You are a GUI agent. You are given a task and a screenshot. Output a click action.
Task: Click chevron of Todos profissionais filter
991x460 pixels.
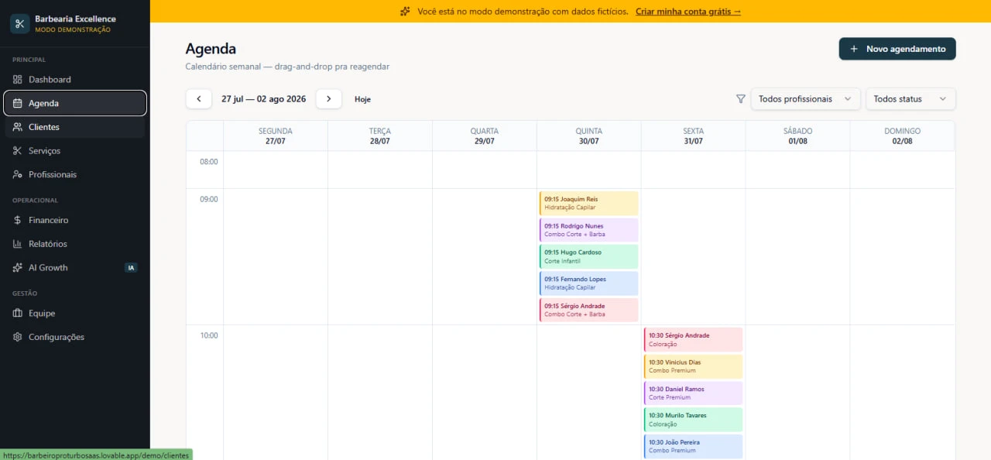tap(847, 99)
